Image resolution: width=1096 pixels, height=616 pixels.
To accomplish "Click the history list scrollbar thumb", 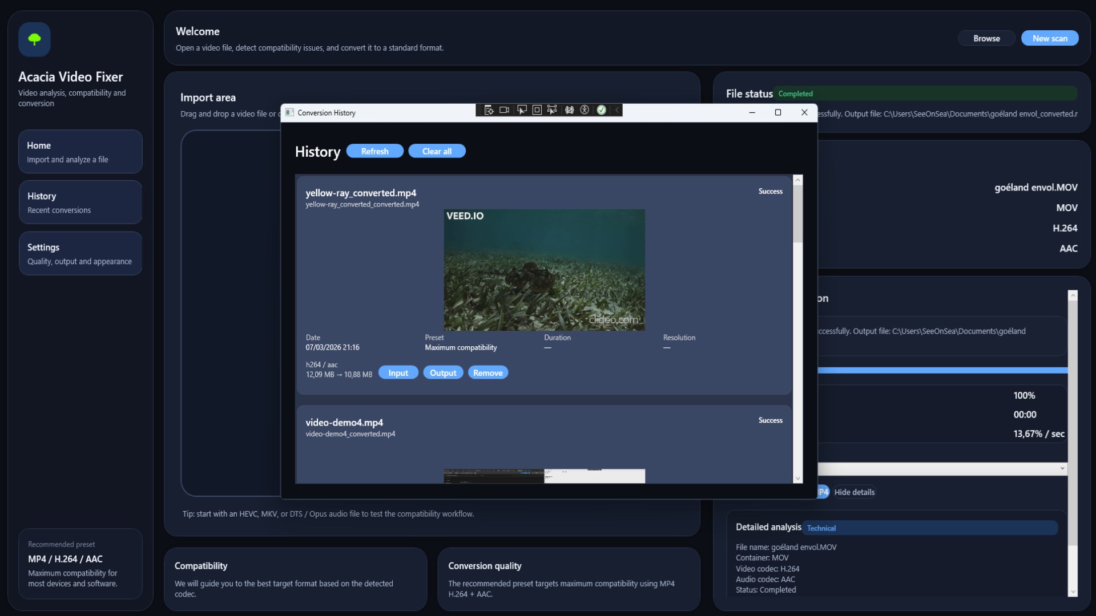I will pos(797,213).
